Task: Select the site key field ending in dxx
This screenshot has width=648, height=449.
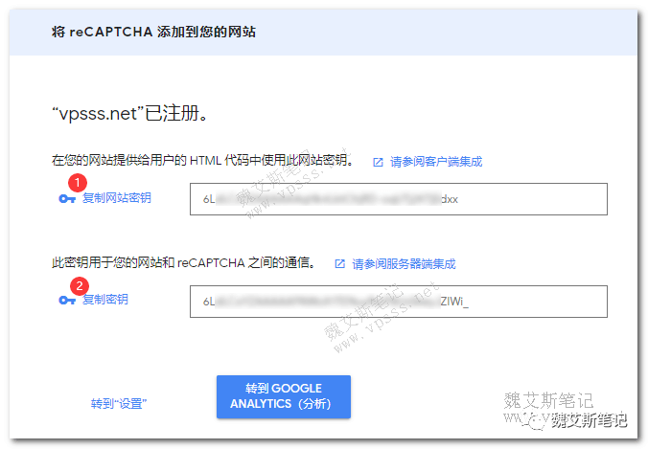Action: coord(399,199)
